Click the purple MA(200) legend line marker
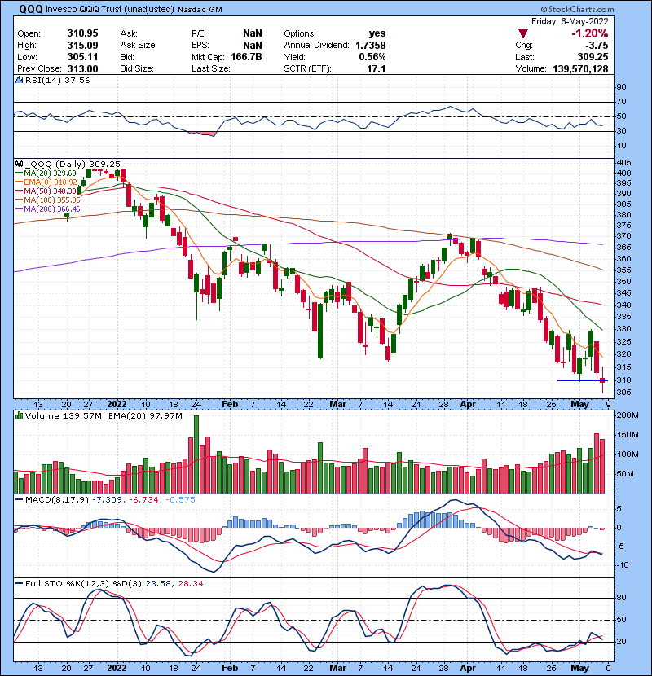652x676 pixels. click(20, 209)
